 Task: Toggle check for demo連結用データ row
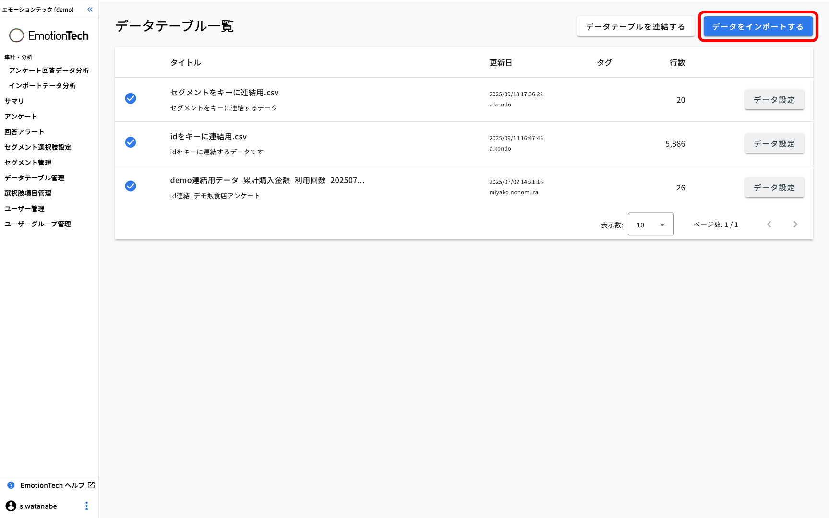pos(131,186)
